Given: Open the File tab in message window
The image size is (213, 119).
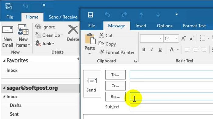Looking at the screenshot, I should click(92, 26).
